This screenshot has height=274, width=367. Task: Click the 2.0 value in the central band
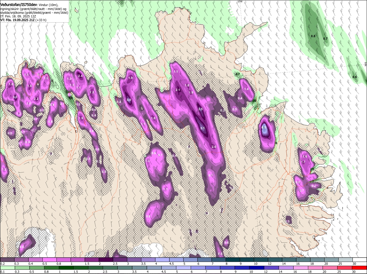click(x=214, y=147)
